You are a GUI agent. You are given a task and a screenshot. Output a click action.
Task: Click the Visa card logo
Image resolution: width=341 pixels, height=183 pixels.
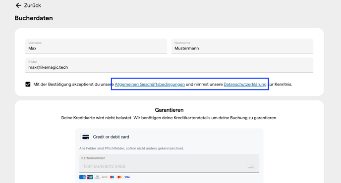[x=127, y=177]
